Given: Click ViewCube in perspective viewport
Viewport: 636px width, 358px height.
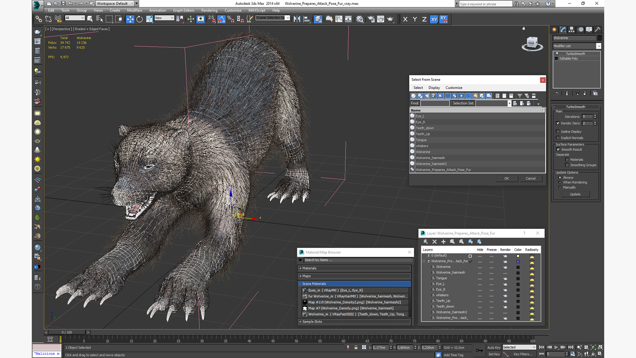Looking at the screenshot, I should (532, 43).
